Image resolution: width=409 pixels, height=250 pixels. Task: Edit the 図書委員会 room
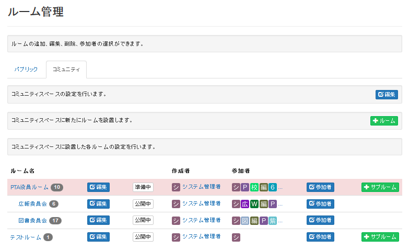click(98, 220)
